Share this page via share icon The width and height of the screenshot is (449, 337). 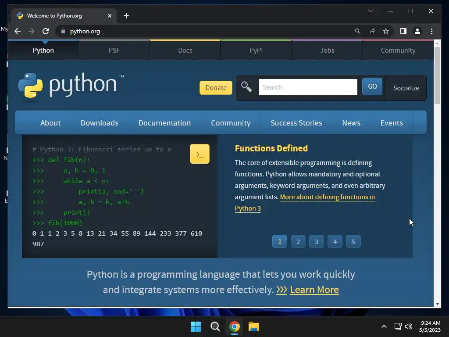[x=372, y=31]
